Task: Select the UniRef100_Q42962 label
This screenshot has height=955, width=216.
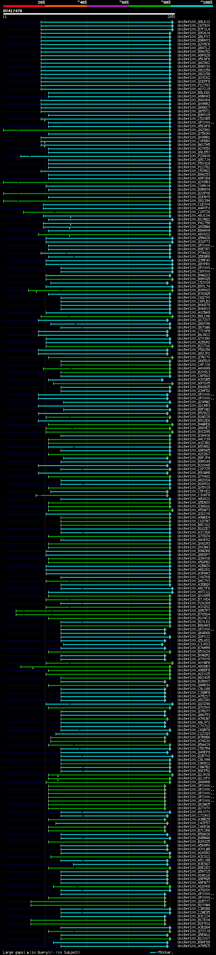Action: pos(193,63)
